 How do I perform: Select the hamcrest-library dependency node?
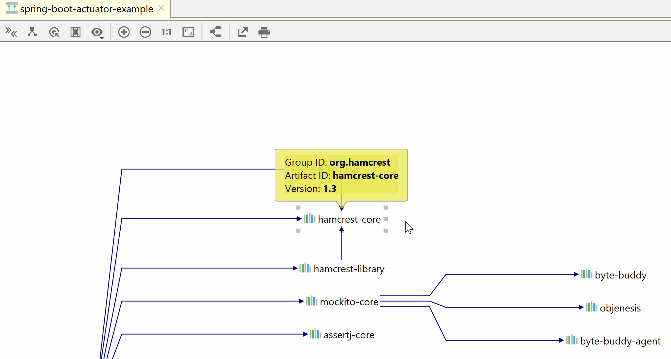click(349, 269)
